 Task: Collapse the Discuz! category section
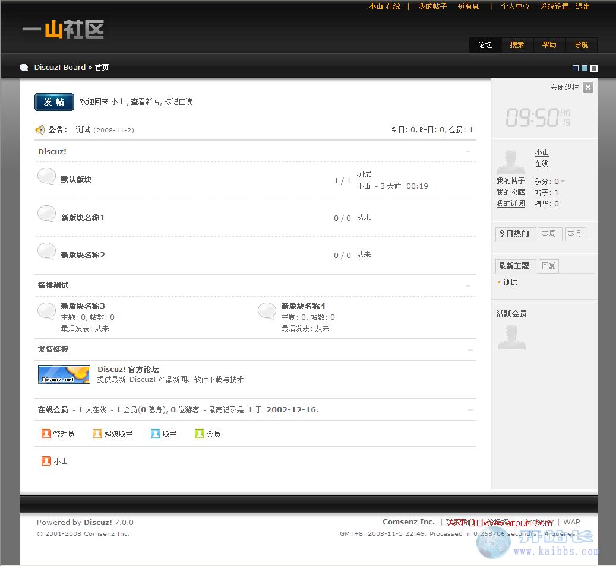(x=468, y=152)
